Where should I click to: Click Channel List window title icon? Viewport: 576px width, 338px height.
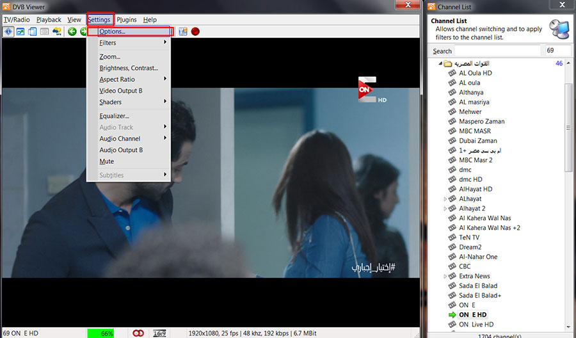coord(431,6)
